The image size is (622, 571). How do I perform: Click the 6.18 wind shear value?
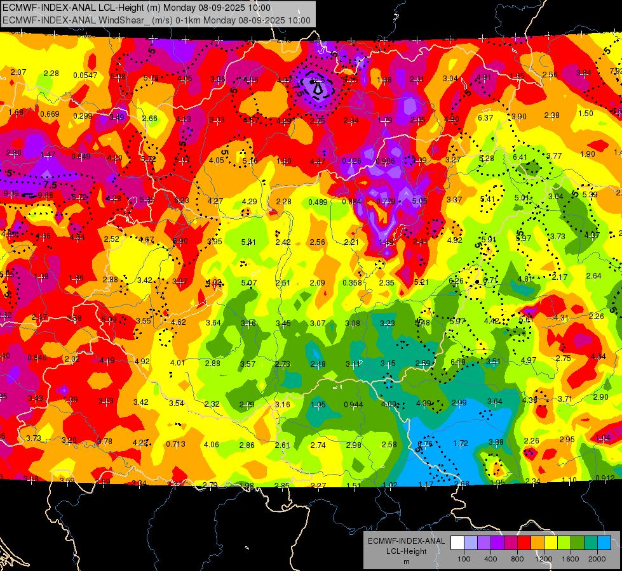(x=458, y=362)
